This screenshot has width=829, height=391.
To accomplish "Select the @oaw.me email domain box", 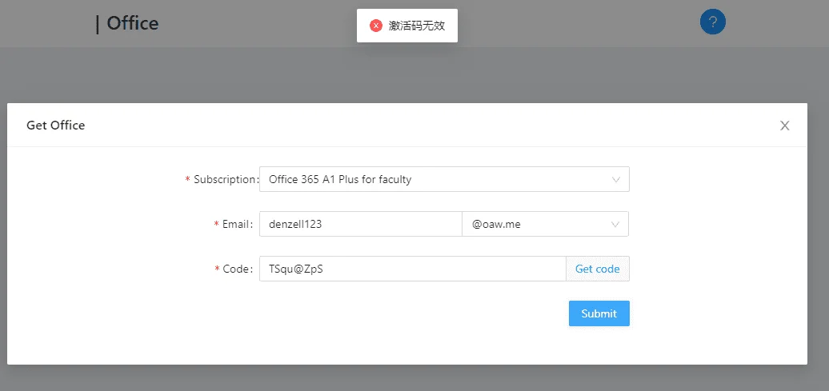I will (x=545, y=224).
